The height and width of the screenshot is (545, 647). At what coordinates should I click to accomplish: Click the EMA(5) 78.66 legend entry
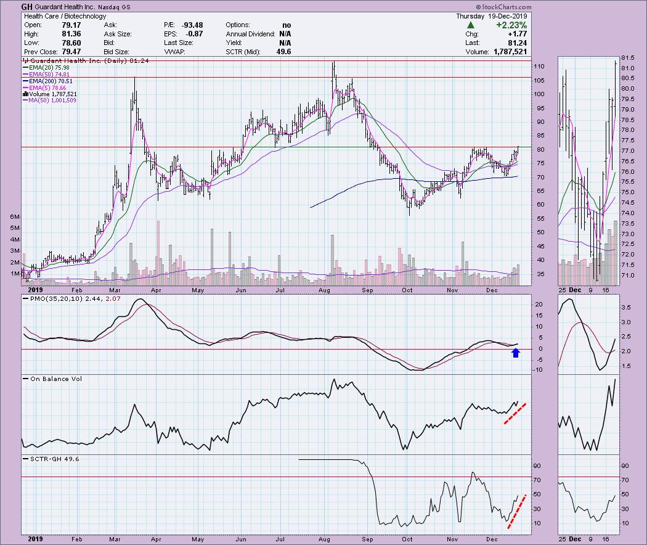(44, 88)
